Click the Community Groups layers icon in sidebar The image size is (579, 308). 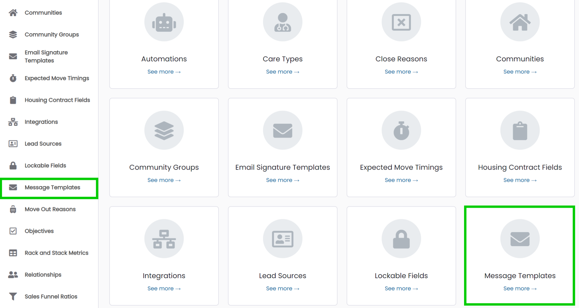[x=13, y=35]
